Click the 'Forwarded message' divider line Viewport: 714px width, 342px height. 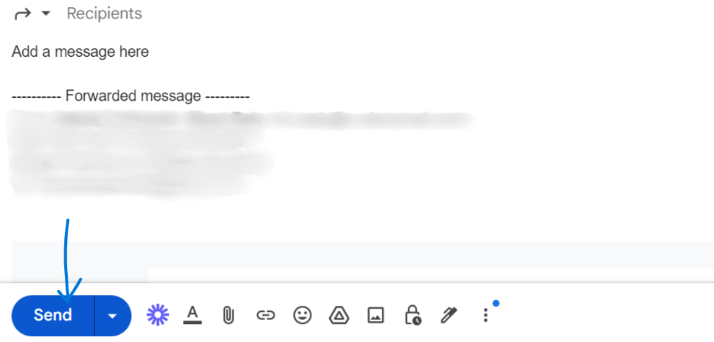(x=130, y=96)
